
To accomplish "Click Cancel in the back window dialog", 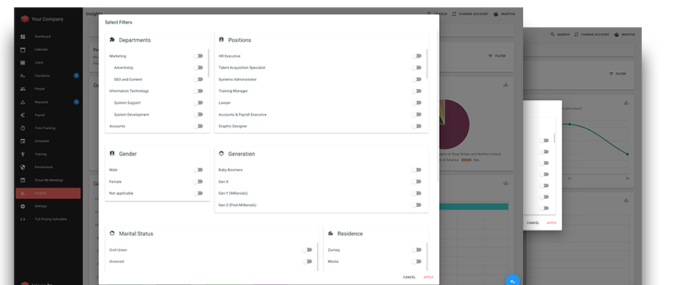I will pos(533,223).
